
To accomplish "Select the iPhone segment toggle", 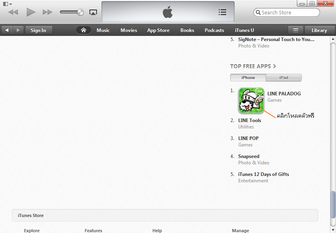I will tap(248, 77).
